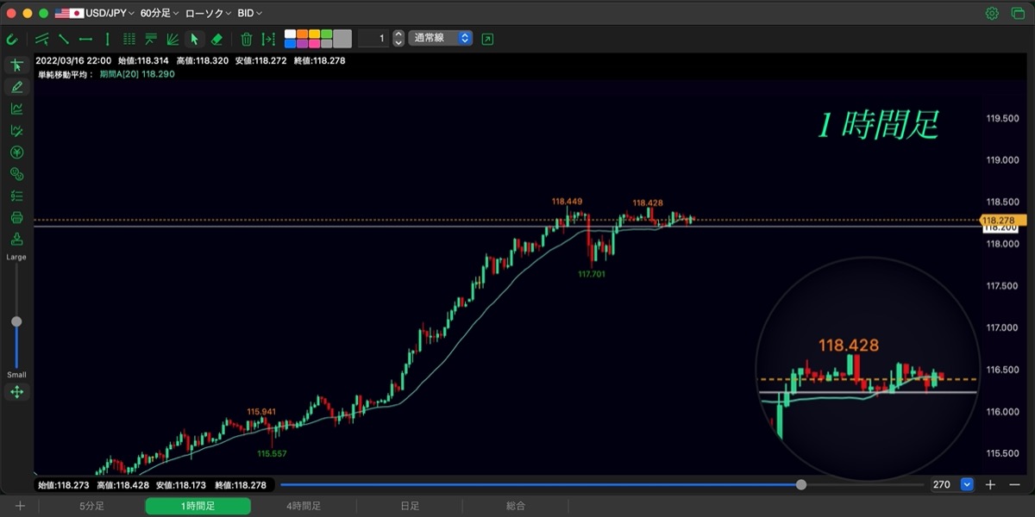Open the 通常線 line style dropdown
This screenshot has width=1035, height=517.
pos(441,39)
